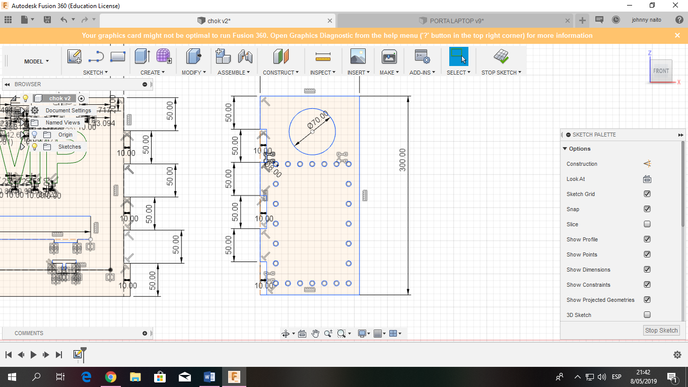The image size is (688, 387).
Task: Click the sketch feature in the timeline
Action: click(78, 354)
